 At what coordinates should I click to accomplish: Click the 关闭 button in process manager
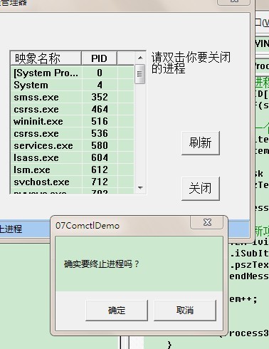[x=201, y=189]
